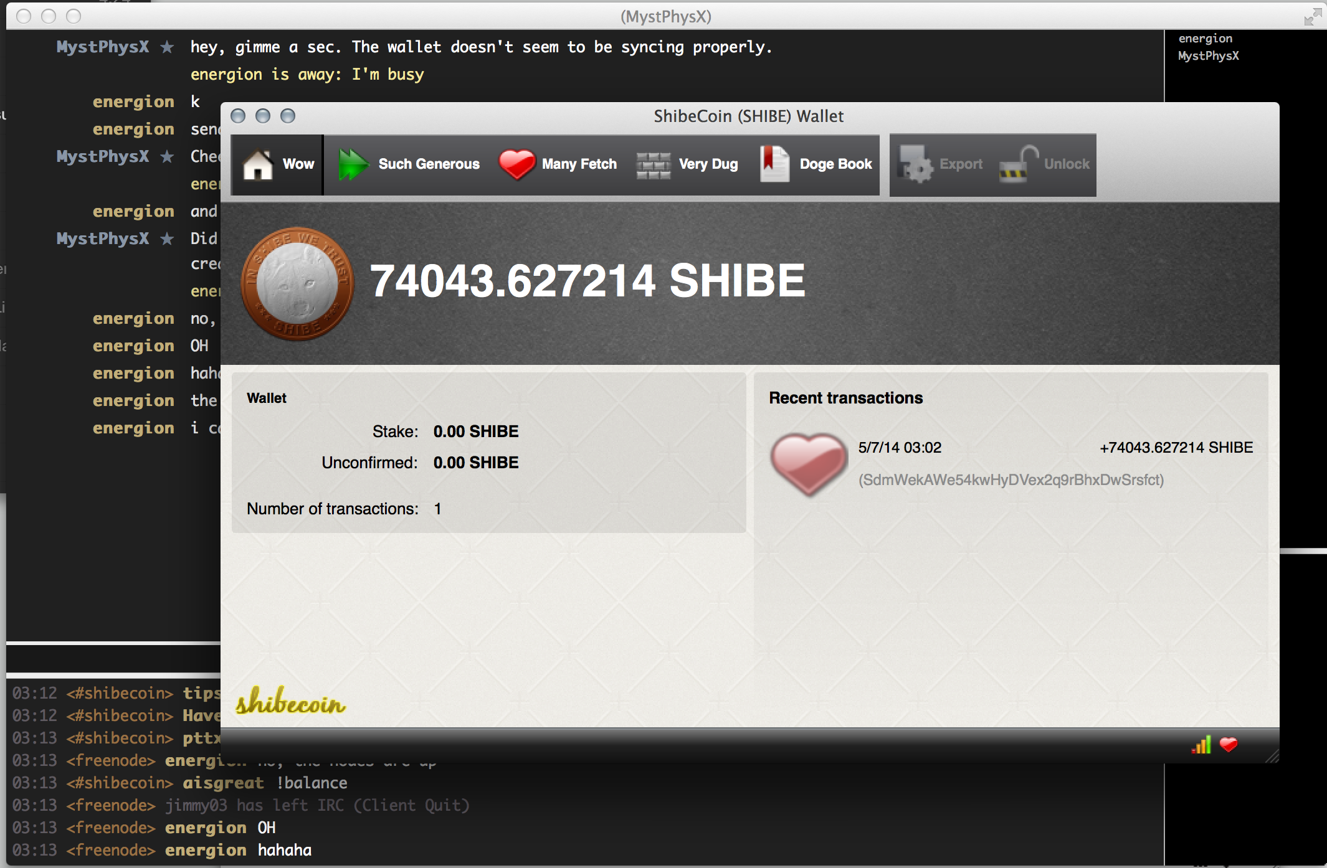Click the house icon on Wow tab
The image size is (1327, 868).
[258, 164]
